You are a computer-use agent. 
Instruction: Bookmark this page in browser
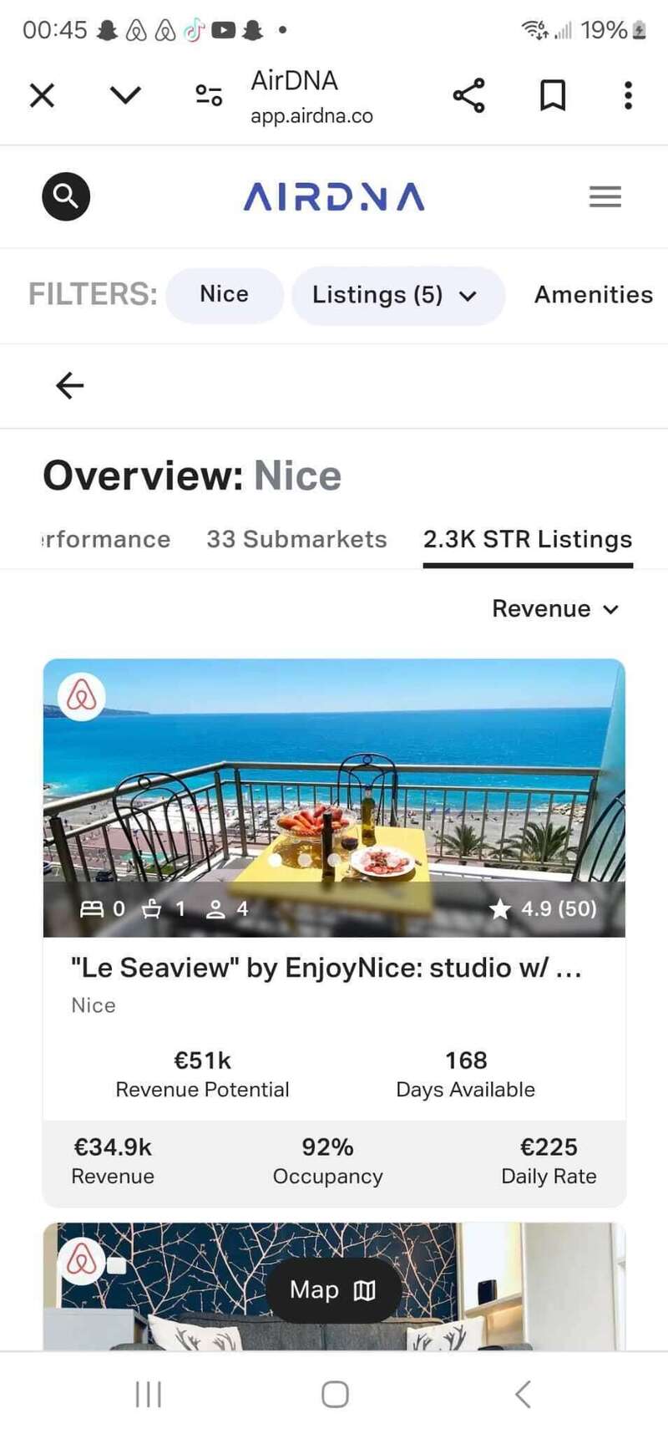[552, 95]
